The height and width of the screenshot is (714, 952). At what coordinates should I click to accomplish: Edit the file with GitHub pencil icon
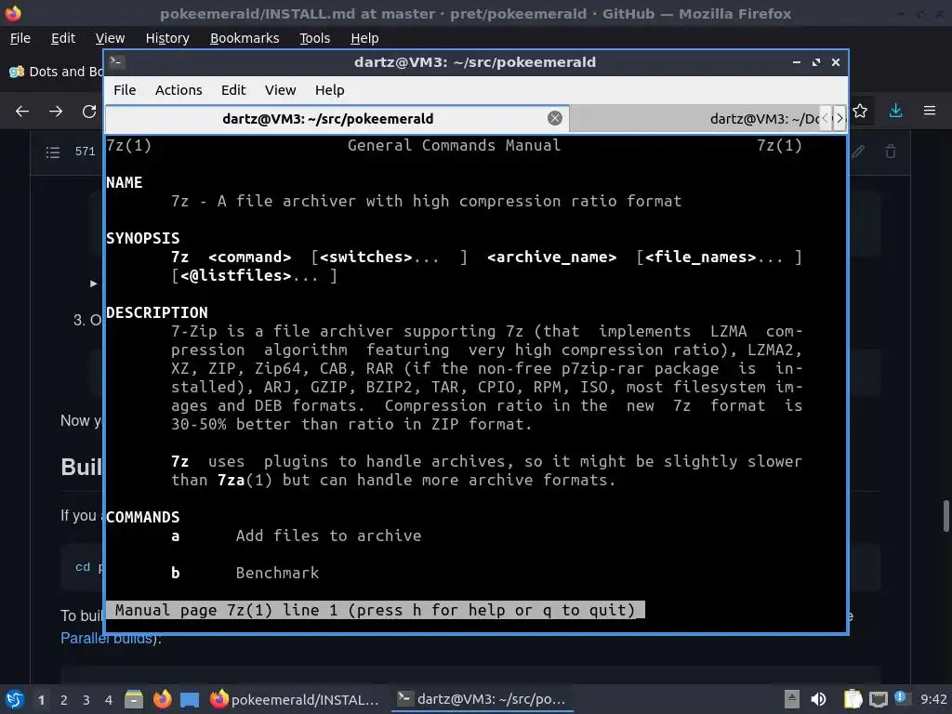pyautogui.click(x=858, y=152)
